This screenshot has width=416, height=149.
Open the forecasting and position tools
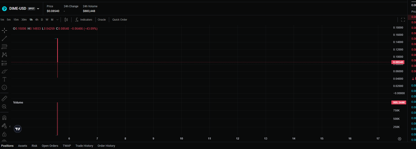coord(5,63)
